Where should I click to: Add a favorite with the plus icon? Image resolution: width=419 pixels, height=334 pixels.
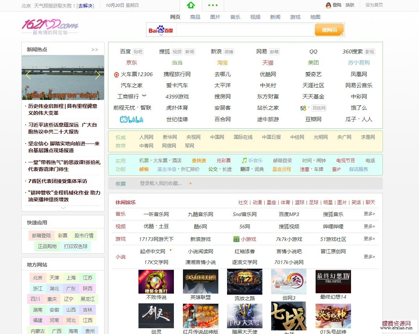pyautogui.click(x=191, y=183)
